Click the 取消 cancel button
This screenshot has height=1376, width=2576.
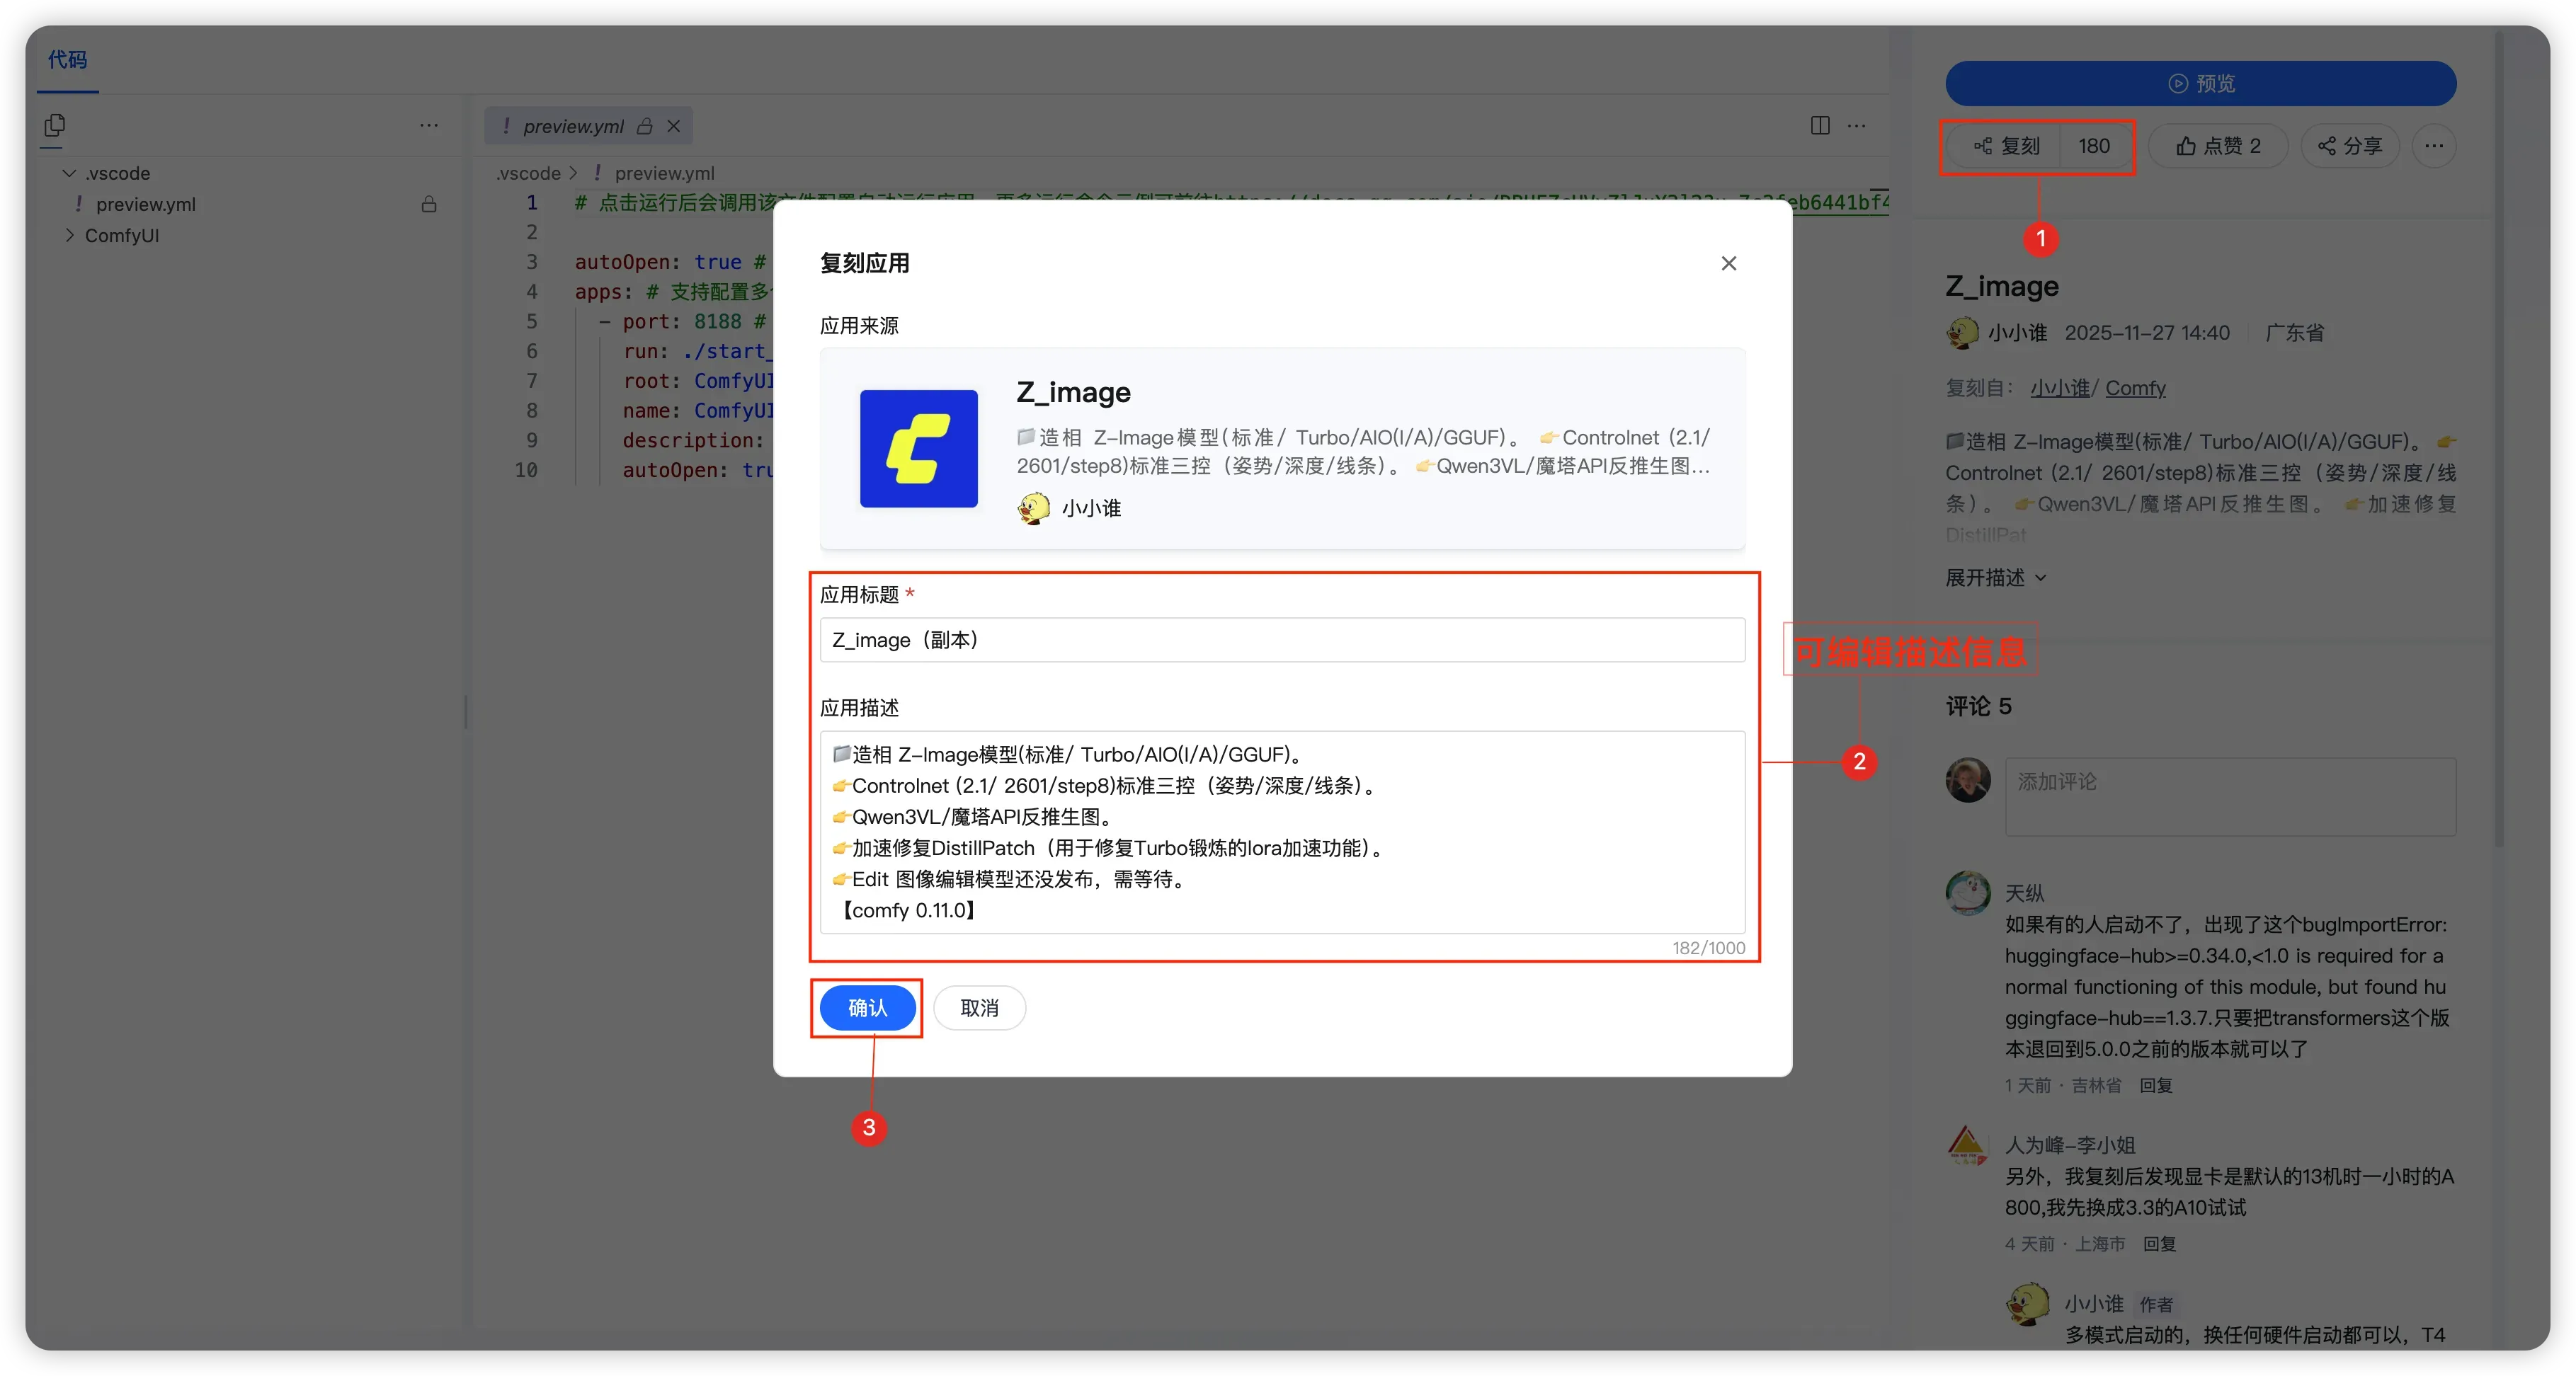[x=979, y=1007]
